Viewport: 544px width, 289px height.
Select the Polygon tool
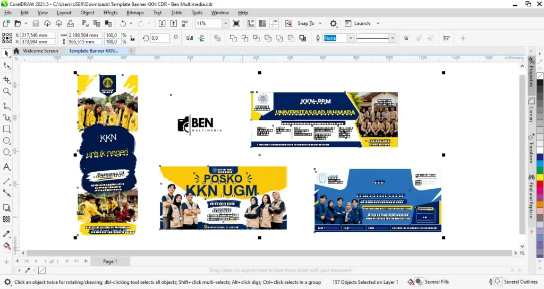tap(6, 152)
